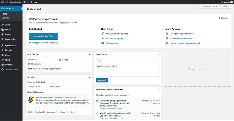Viewport: 234px width, 121px height.
Task: Follow the change your theme completely link
Action: (x=45, y=43)
